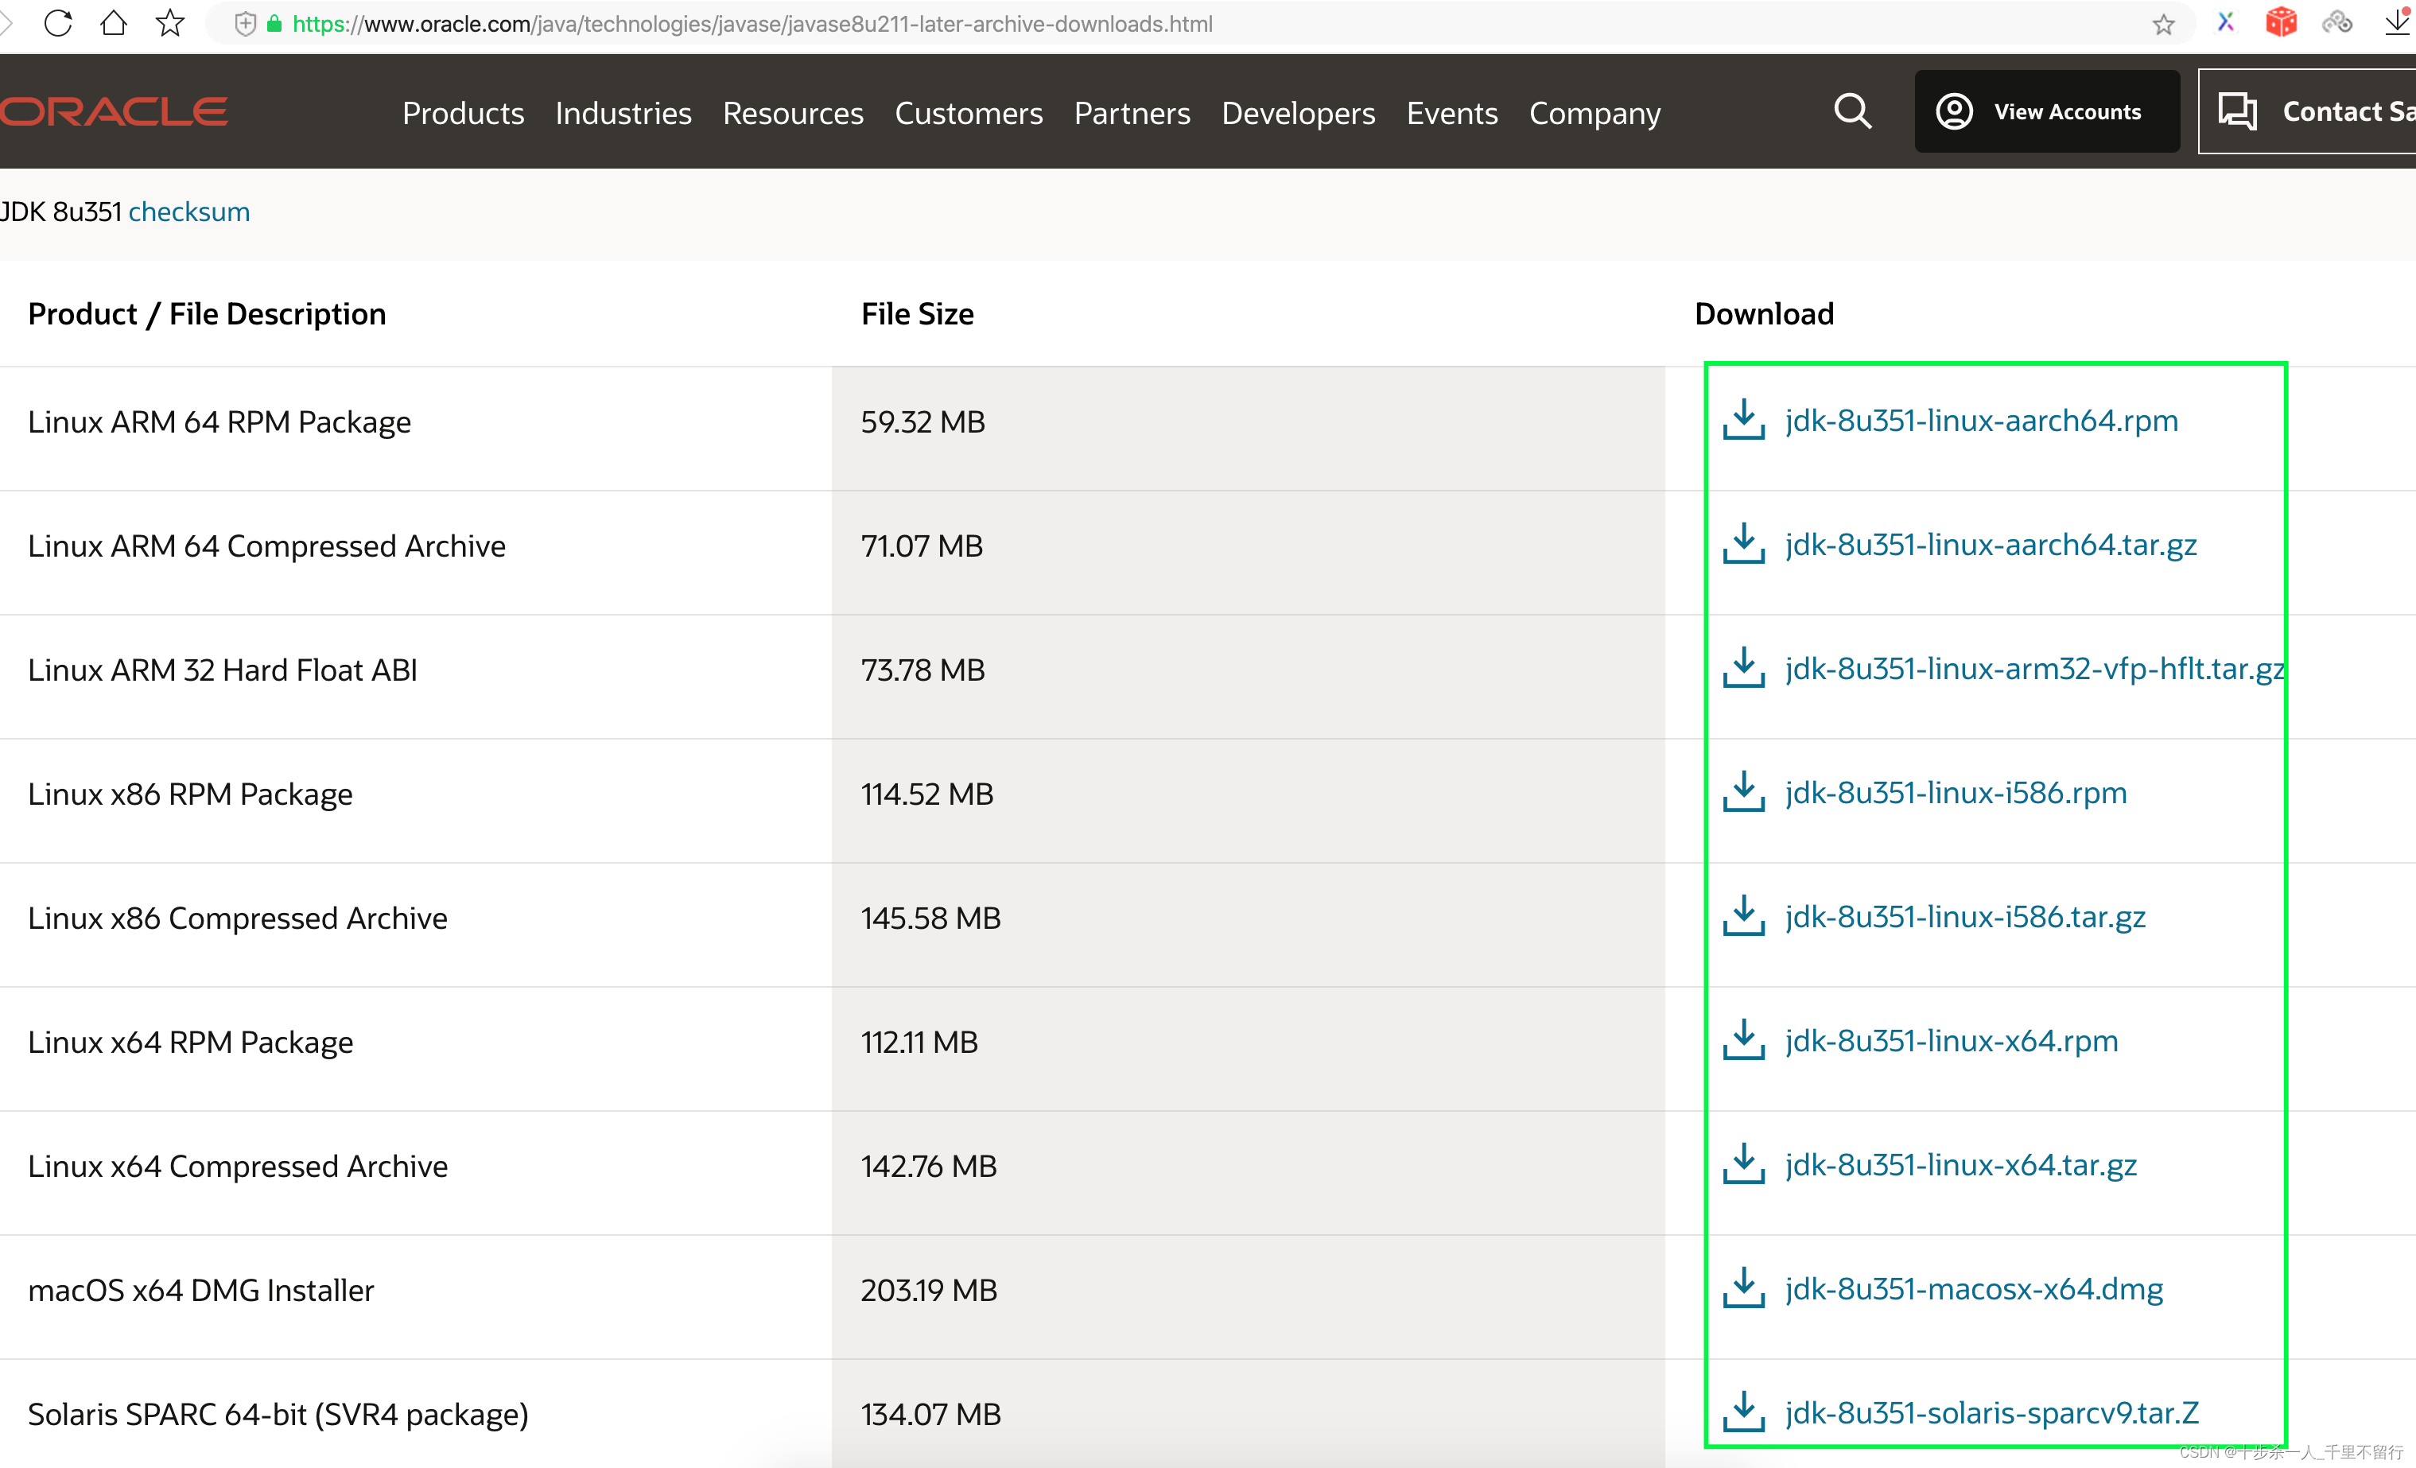
Task: Download jdk-8u351-linux-arm32-vfp-hflt.tar.gz
Action: (2034, 668)
